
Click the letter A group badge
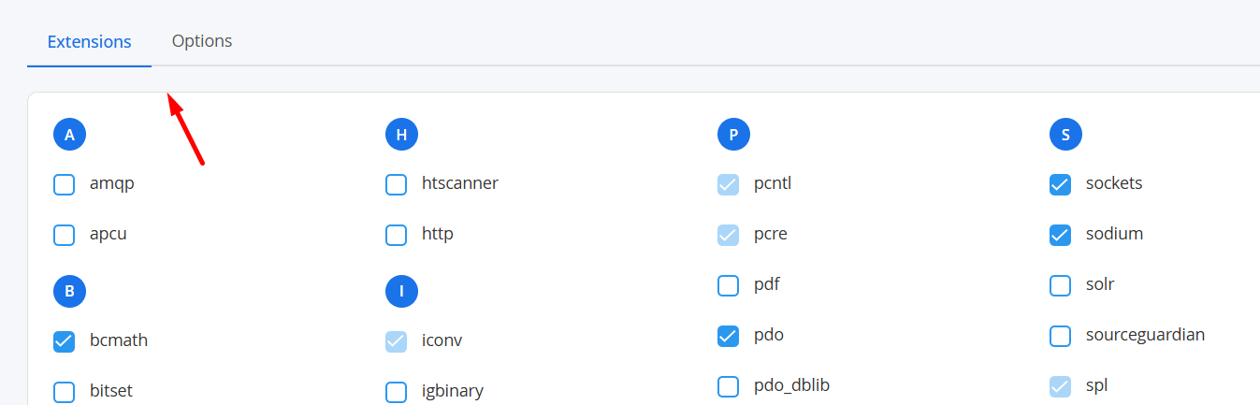coord(70,136)
